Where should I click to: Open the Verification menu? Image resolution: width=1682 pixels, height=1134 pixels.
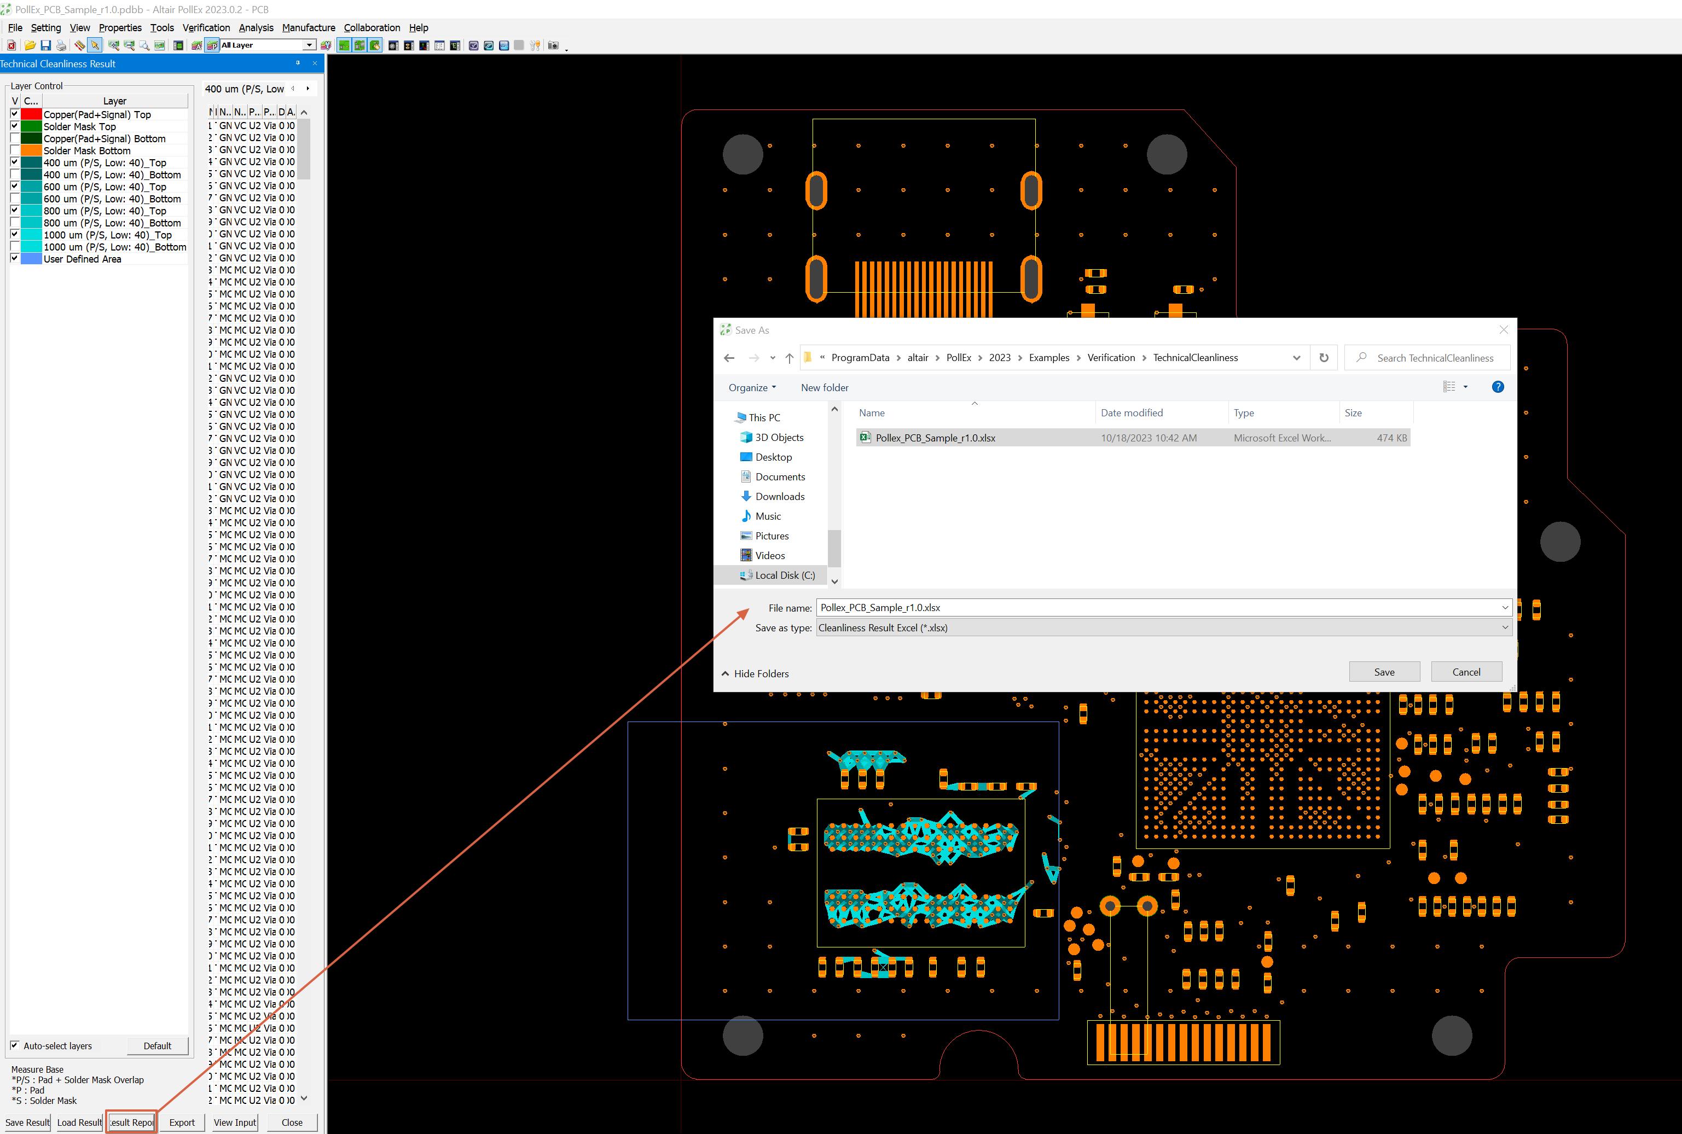click(x=205, y=27)
